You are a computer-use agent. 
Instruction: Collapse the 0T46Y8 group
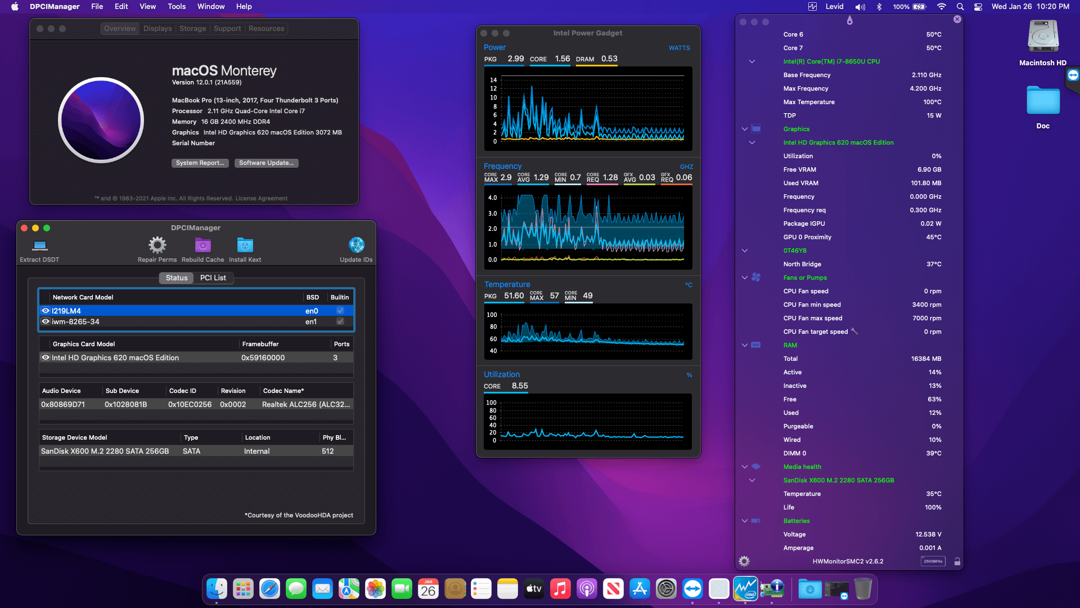(x=745, y=251)
